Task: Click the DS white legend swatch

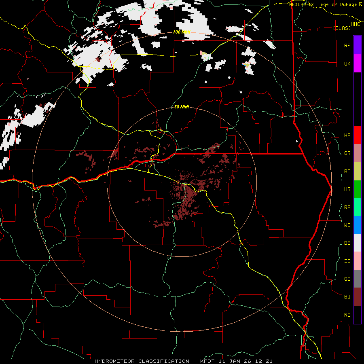Action: 357,243
